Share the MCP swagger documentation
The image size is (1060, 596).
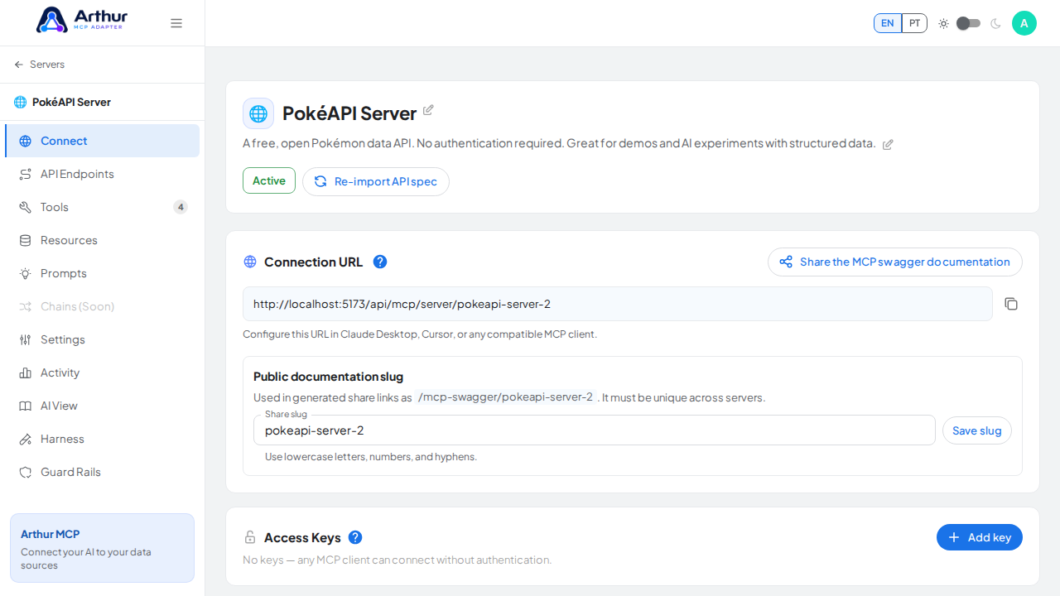click(895, 262)
